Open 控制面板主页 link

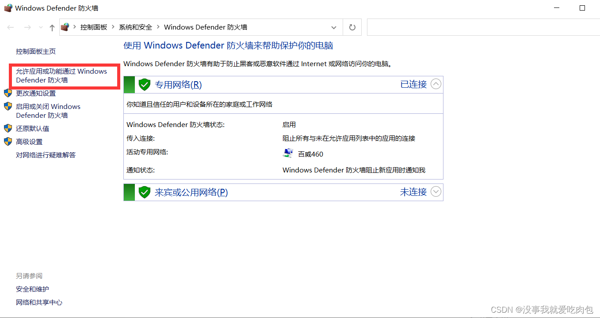click(36, 51)
